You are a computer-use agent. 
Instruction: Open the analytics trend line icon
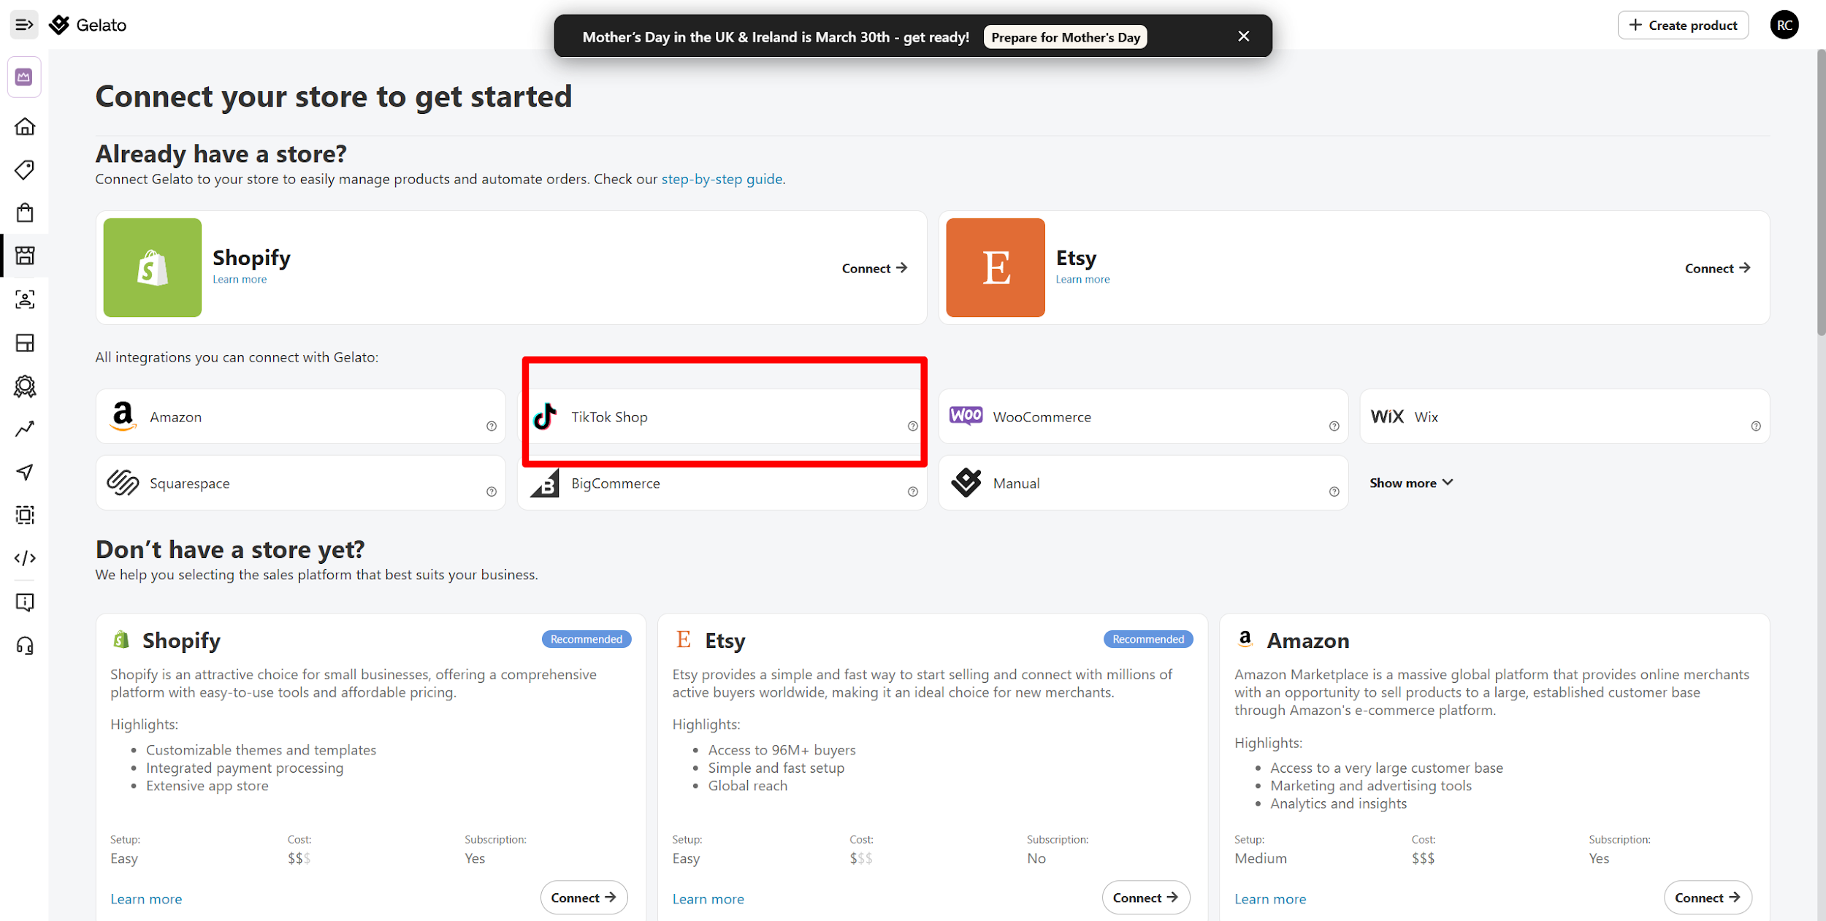[x=25, y=429]
